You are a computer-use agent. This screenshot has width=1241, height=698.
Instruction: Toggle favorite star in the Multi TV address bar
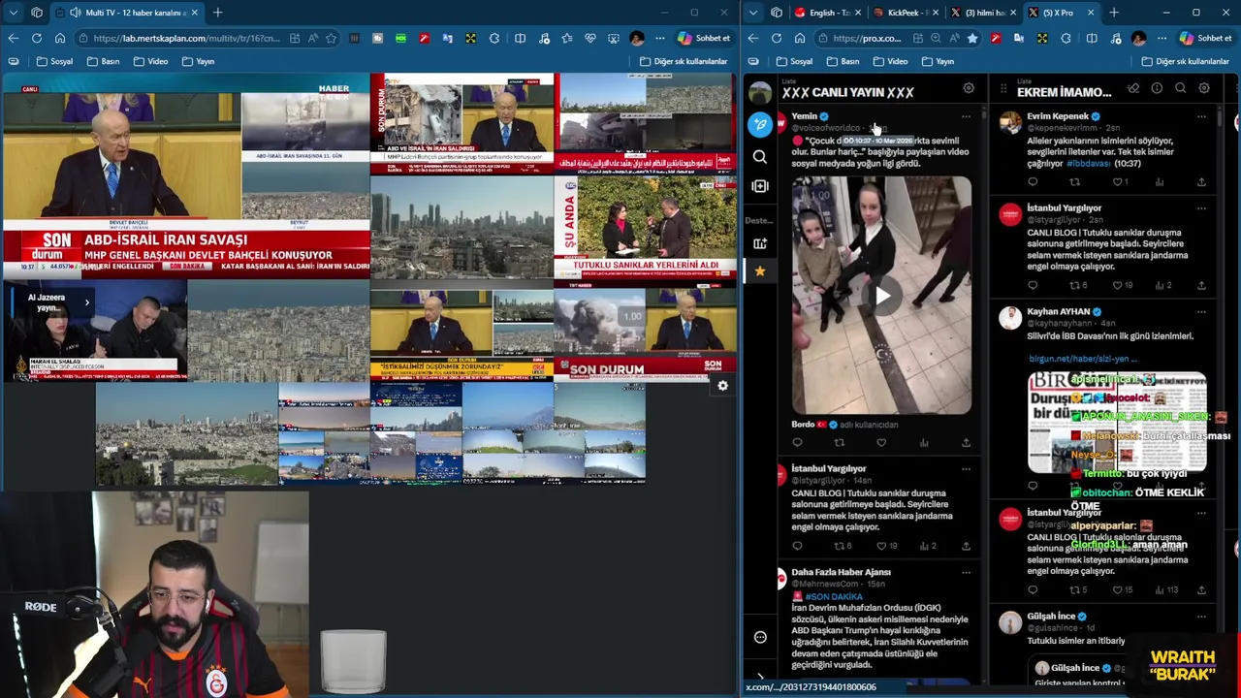pyautogui.click(x=331, y=38)
